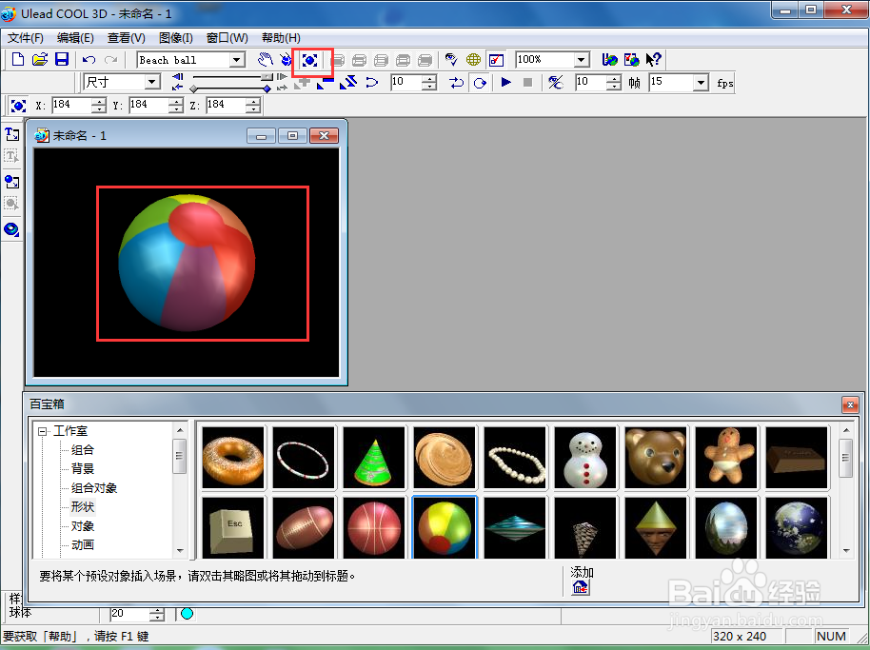Open the 文件(F) menu

click(x=26, y=38)
